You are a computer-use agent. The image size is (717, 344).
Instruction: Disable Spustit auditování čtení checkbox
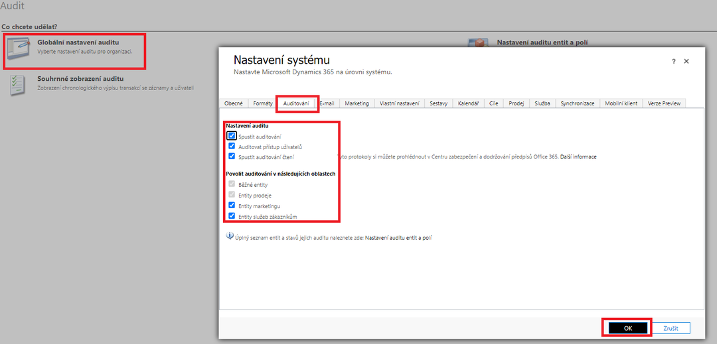click(232, 156)
